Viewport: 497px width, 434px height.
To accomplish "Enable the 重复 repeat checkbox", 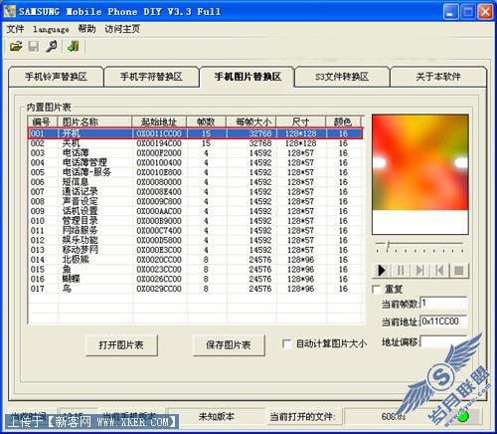I will [377, 290].
